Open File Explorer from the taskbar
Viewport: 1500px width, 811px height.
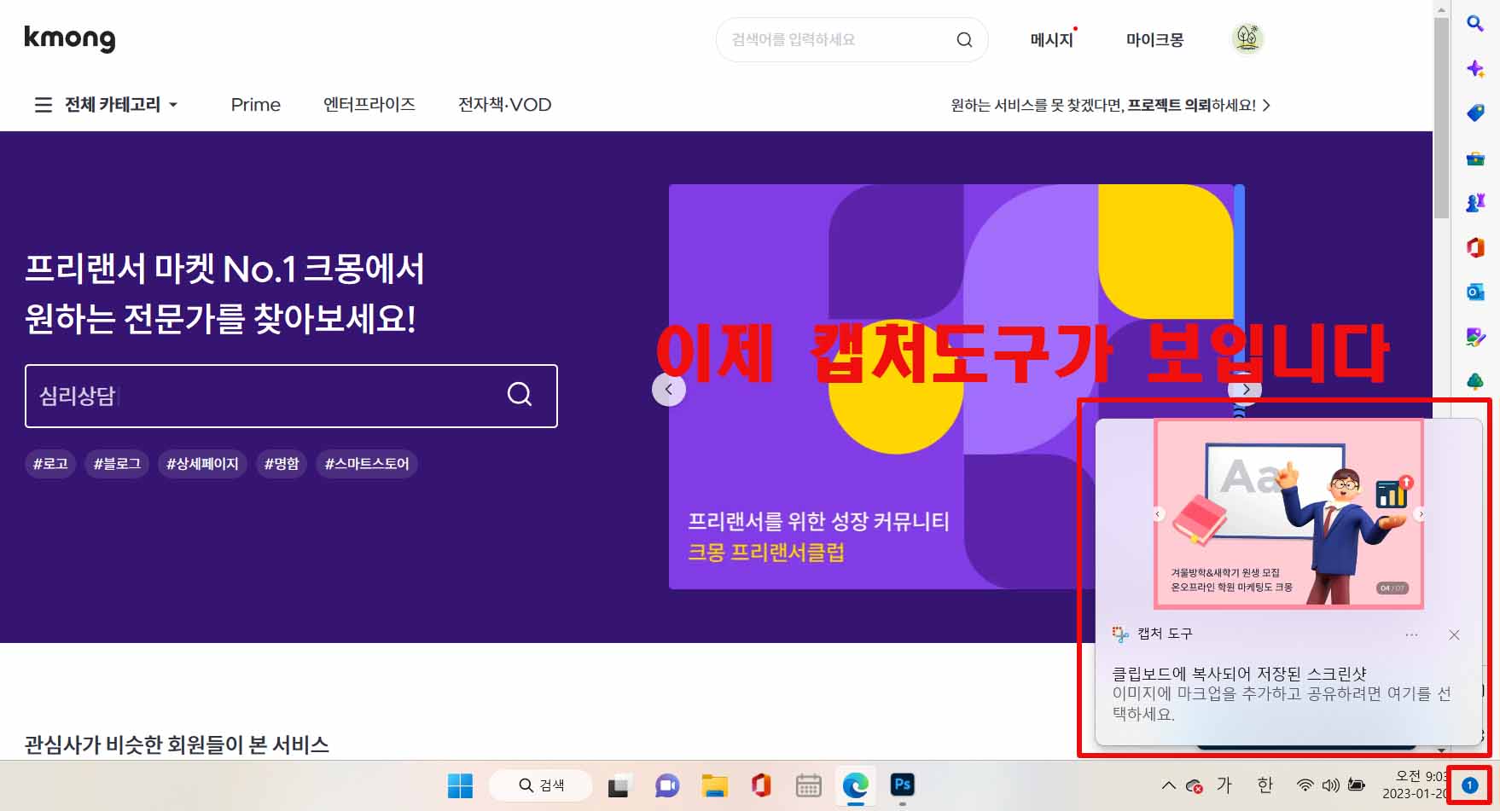coord(714,785)
